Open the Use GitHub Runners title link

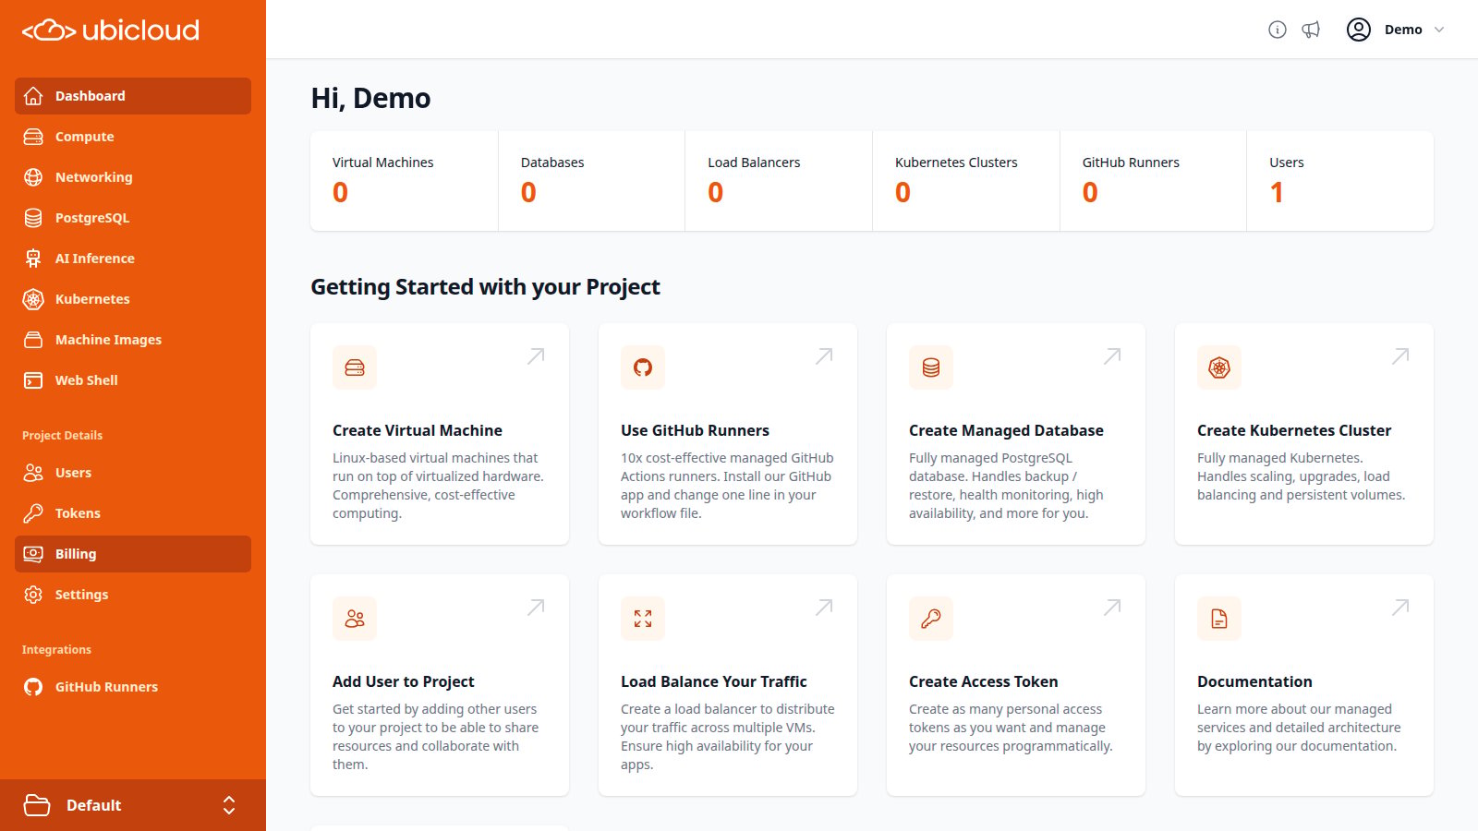tap(695, 430)
